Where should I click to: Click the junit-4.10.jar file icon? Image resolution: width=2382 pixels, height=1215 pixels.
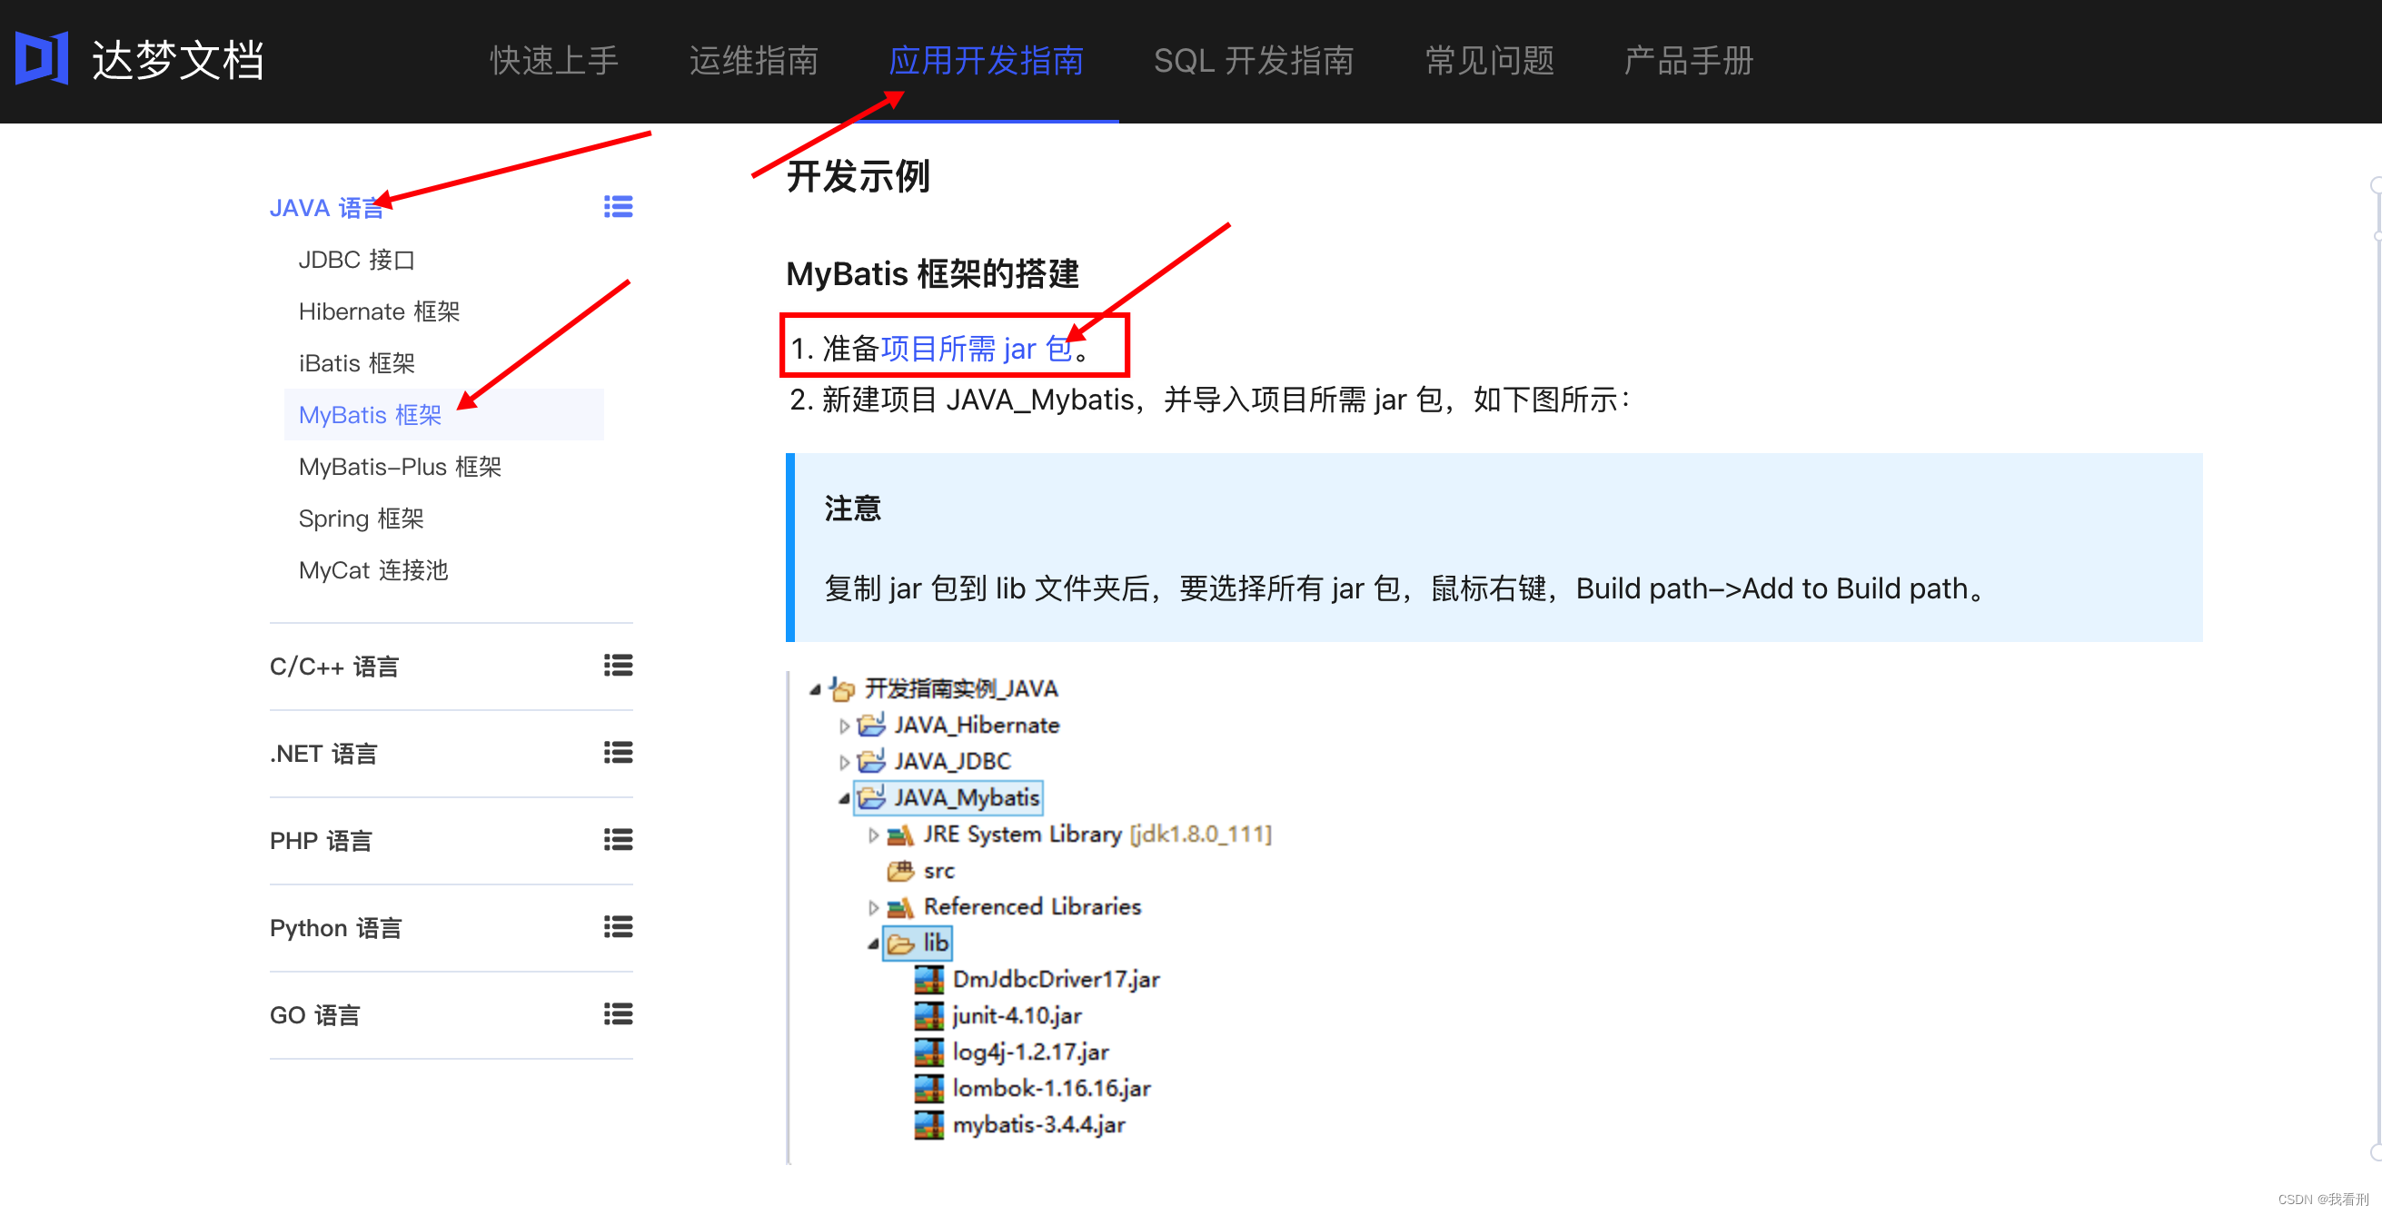[928, 1015]
